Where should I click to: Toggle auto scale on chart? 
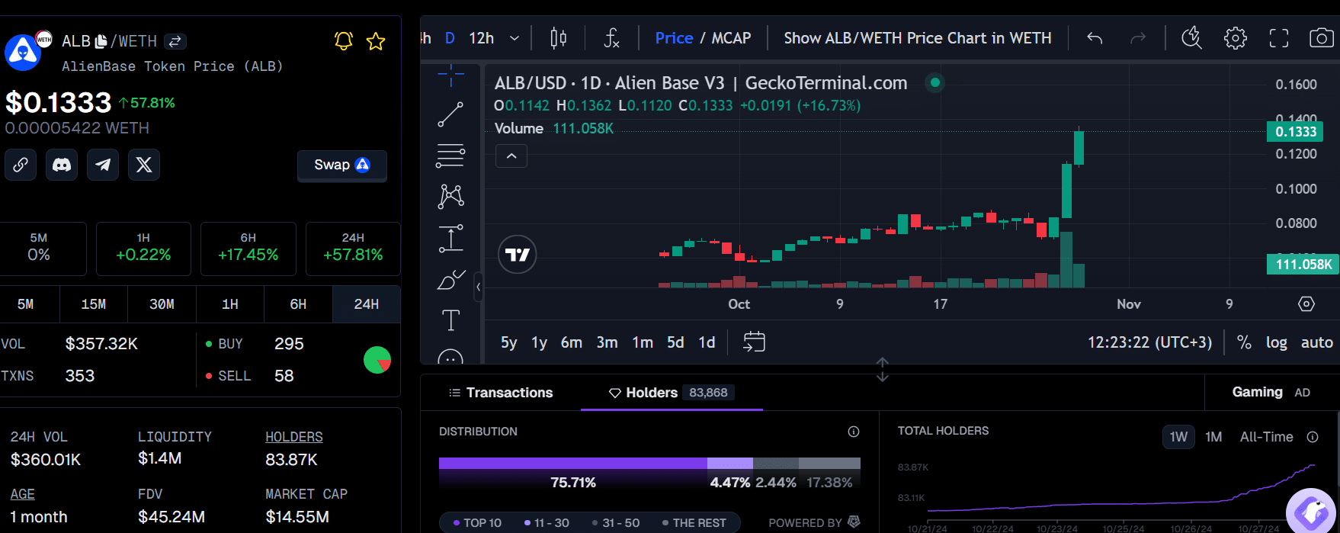[1317, 342]
